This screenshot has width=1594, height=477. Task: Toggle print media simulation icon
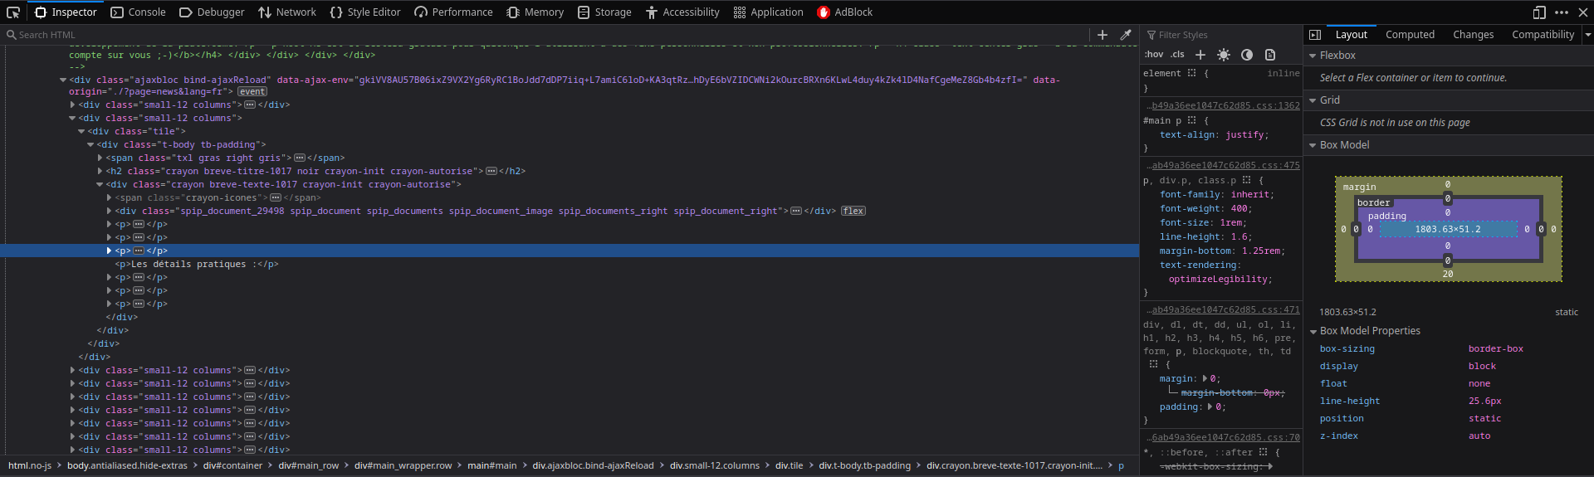1270,55
